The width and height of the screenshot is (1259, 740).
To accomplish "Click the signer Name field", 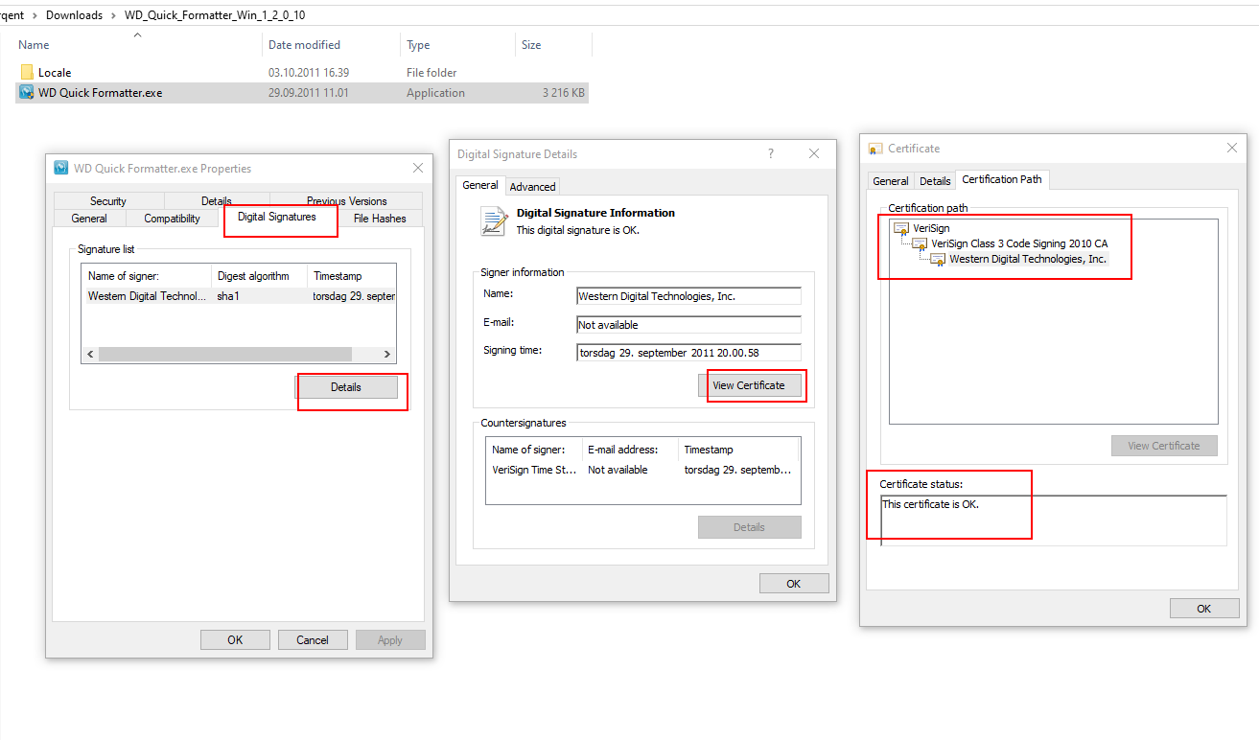I will (688, 296).
